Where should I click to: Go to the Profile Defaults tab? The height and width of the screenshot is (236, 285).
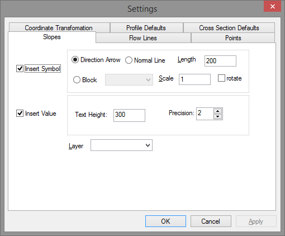[x=146, y=28]
